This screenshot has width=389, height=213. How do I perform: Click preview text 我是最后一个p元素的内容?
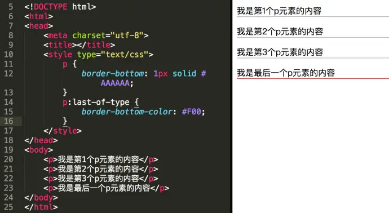coord(286,73)
